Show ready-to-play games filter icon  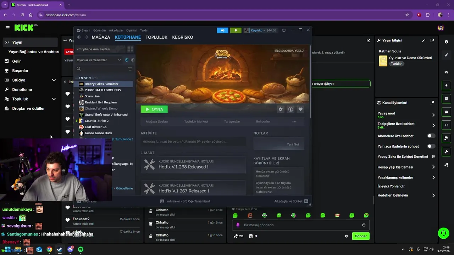point(133,60)
